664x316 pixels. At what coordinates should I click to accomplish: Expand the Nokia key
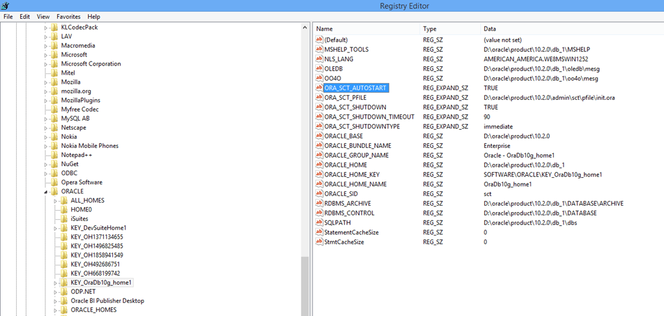pyautogui.click(x=46, y=137)
